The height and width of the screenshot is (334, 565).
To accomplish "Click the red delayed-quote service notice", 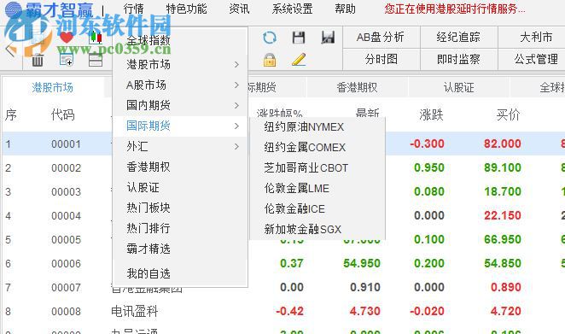I will click(x=455, y=9).
